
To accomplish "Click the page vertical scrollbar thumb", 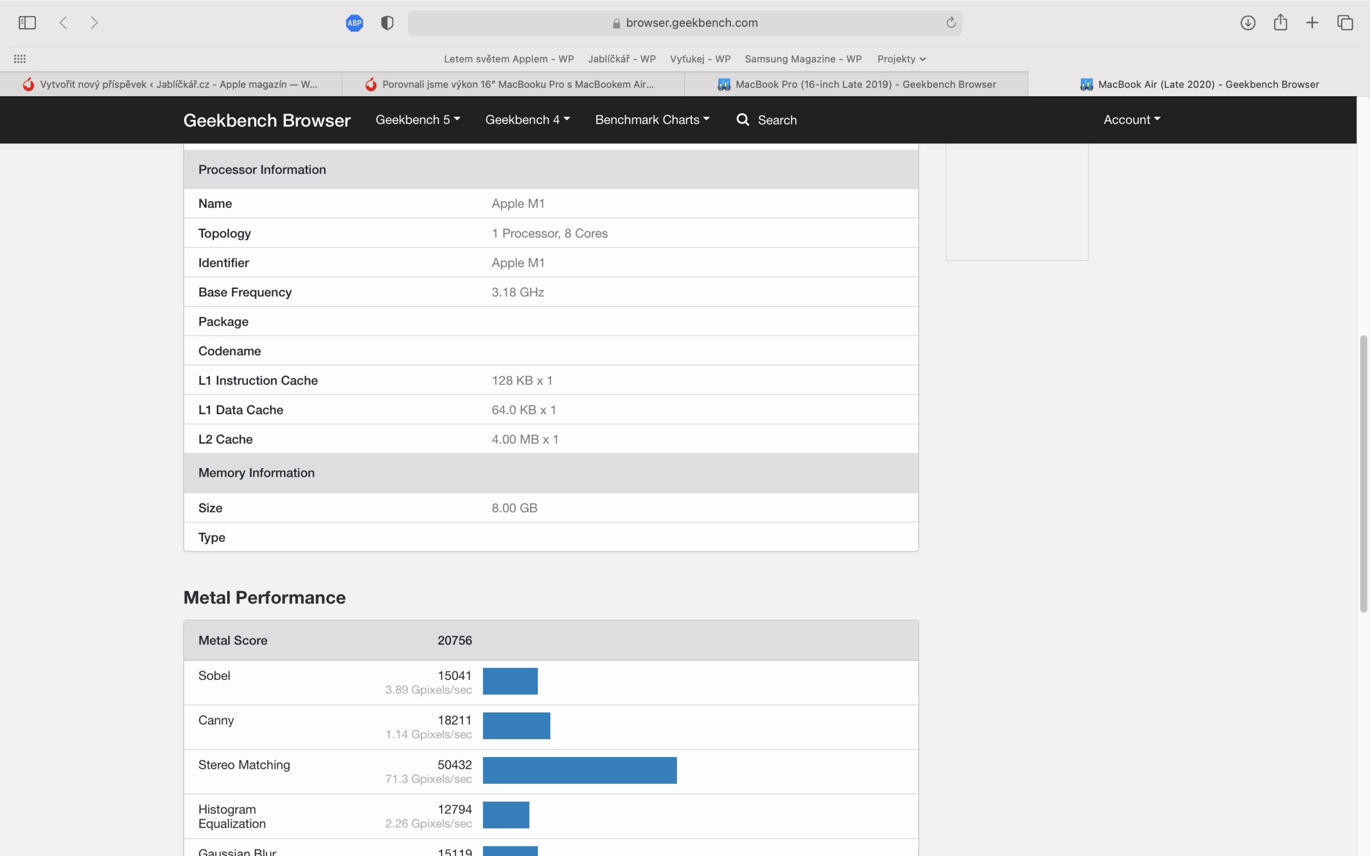I will click(1364, 474).
